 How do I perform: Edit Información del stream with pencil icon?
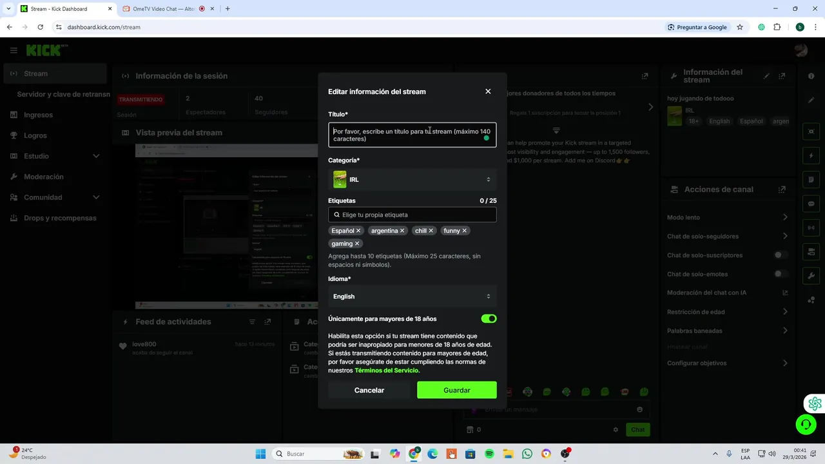point(766,76)
